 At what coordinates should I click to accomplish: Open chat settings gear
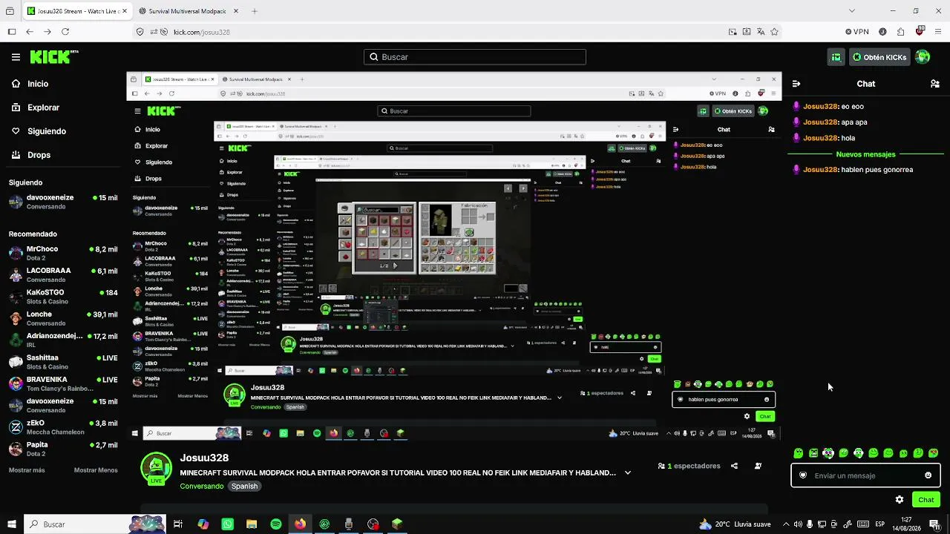tap(900, 500)
